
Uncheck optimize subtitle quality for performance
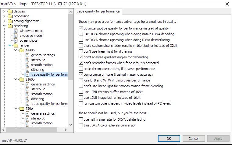pyautogui.click(x=81, y=28)
